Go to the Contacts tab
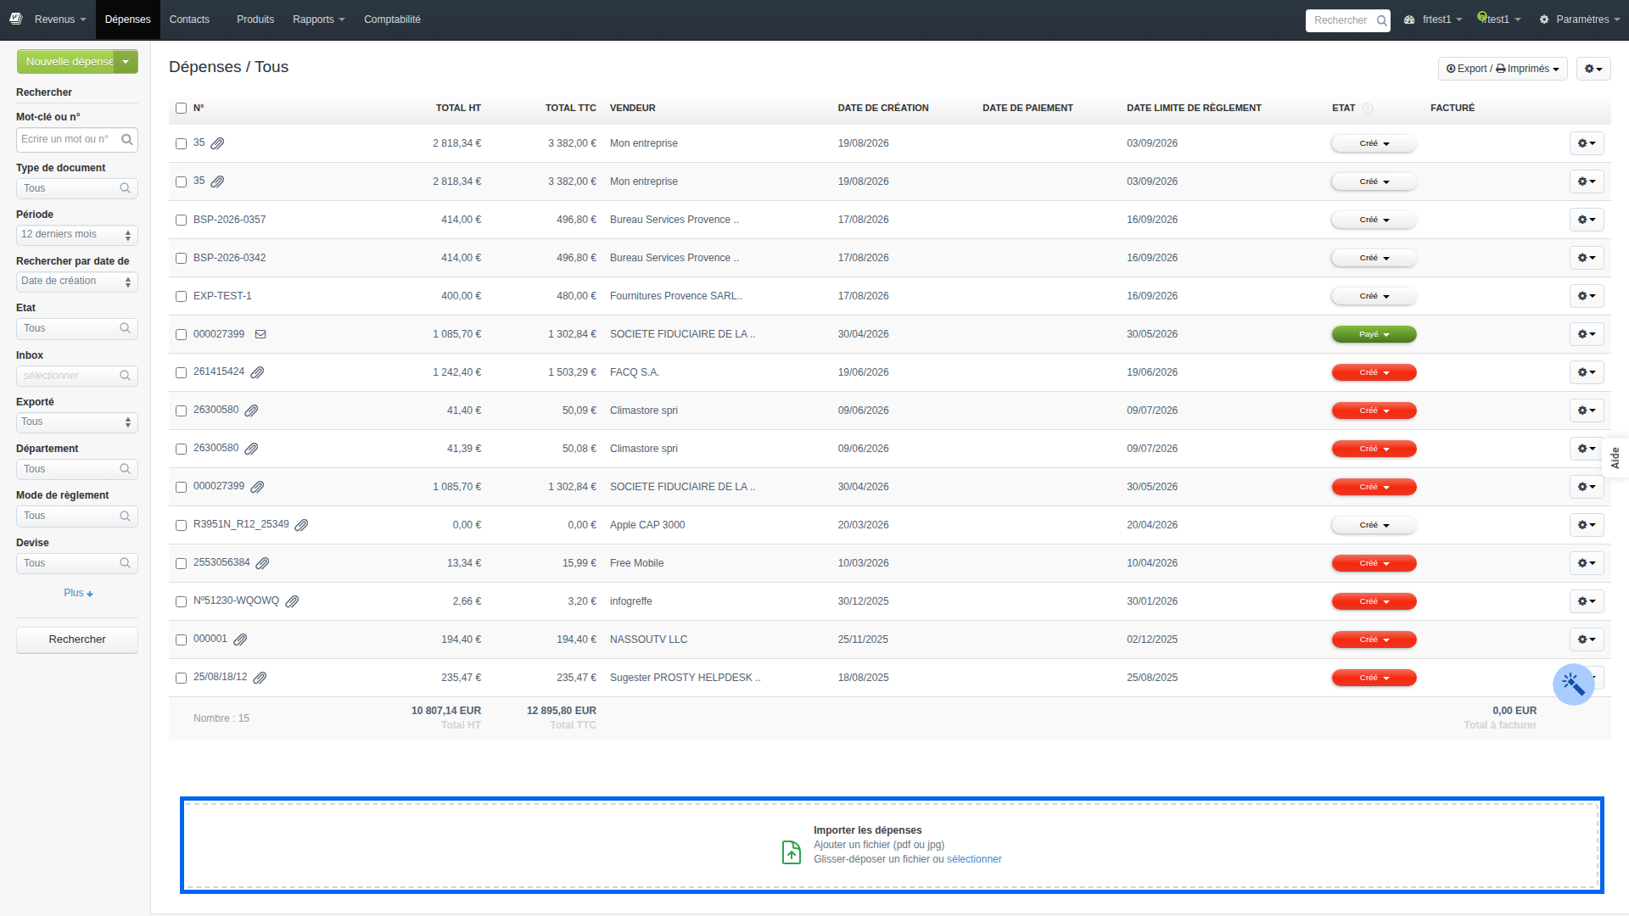 (x=189, y=20)
